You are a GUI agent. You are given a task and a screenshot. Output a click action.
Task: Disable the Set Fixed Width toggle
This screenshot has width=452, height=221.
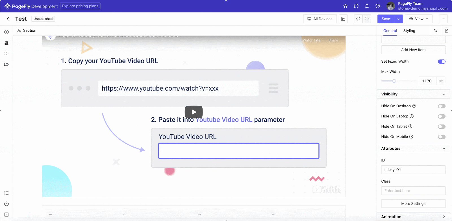(x=442, y=62)
